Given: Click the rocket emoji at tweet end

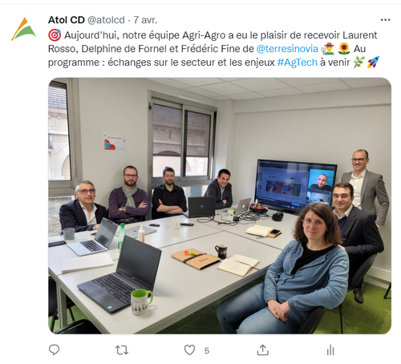Looking at the screenshot, I should coord(373,62).
